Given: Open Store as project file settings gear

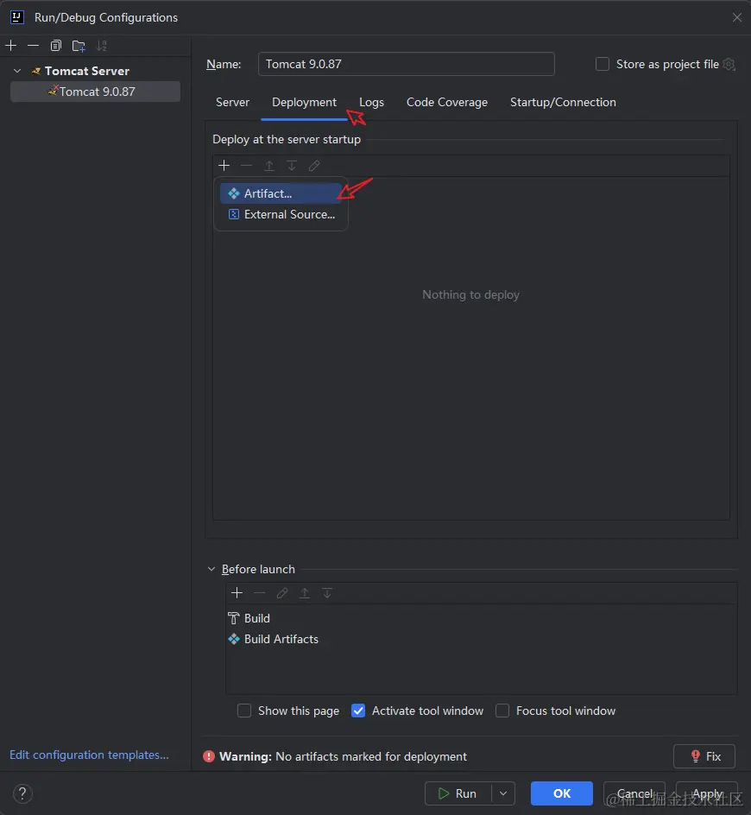Looking at the screenshot, I should 729,64.
